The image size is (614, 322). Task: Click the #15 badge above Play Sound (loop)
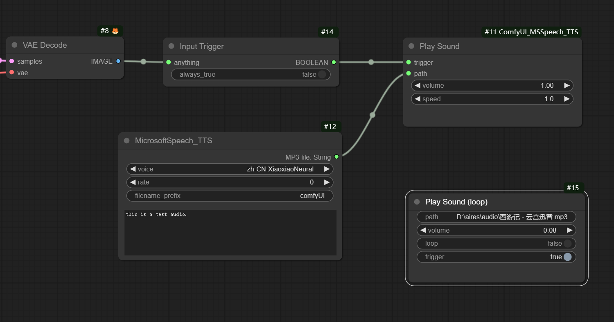click(x=573, y=188)
